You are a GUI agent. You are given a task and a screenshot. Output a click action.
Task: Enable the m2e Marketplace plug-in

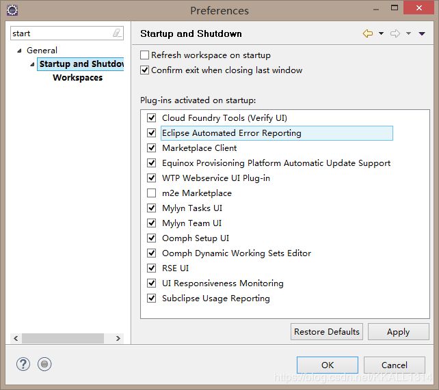[x=152, y=193]
